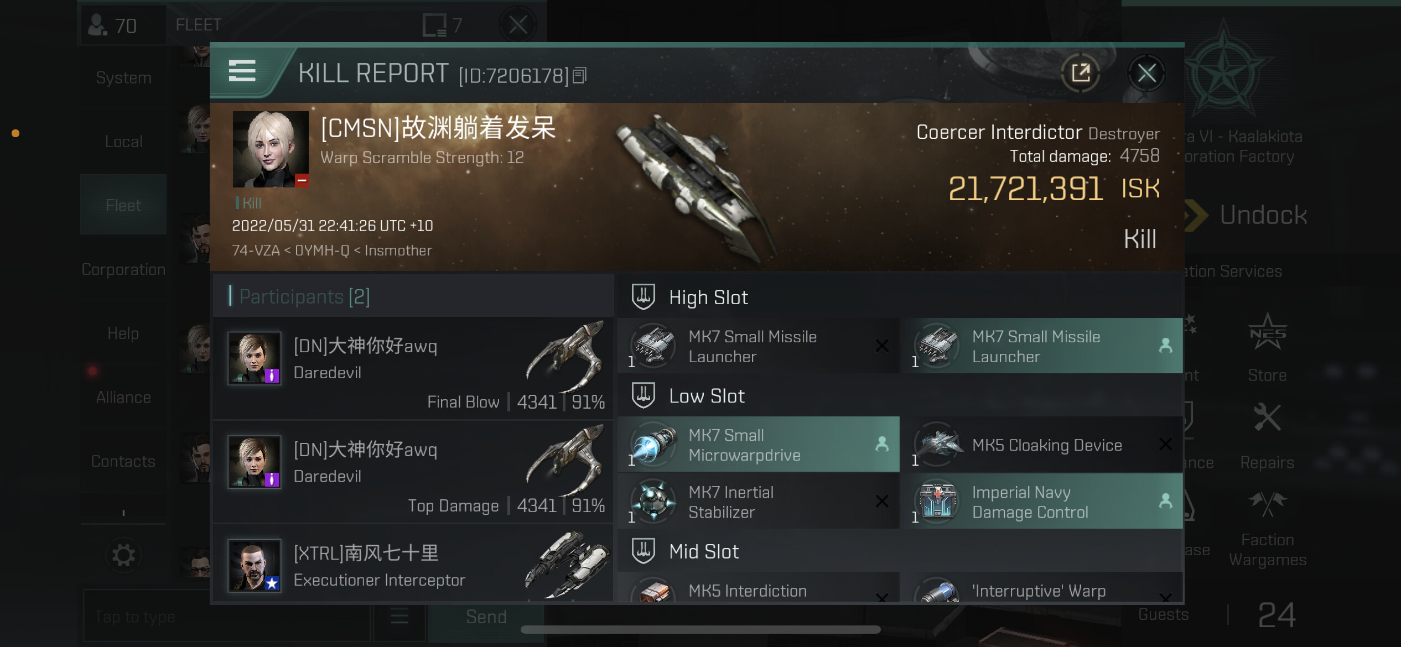This screenshot has height=647, width=1401.
Task: Tap the chat message input field
Action: point(227,617)
